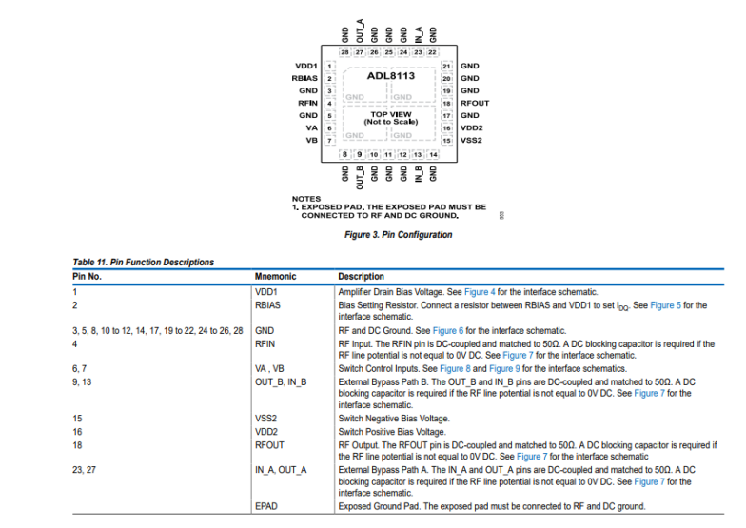Image resolution: width=746 pixels, height=528 pixels.
Task: Open Figure 7 link in External Bypass Path A
Action: coord(649,481)
